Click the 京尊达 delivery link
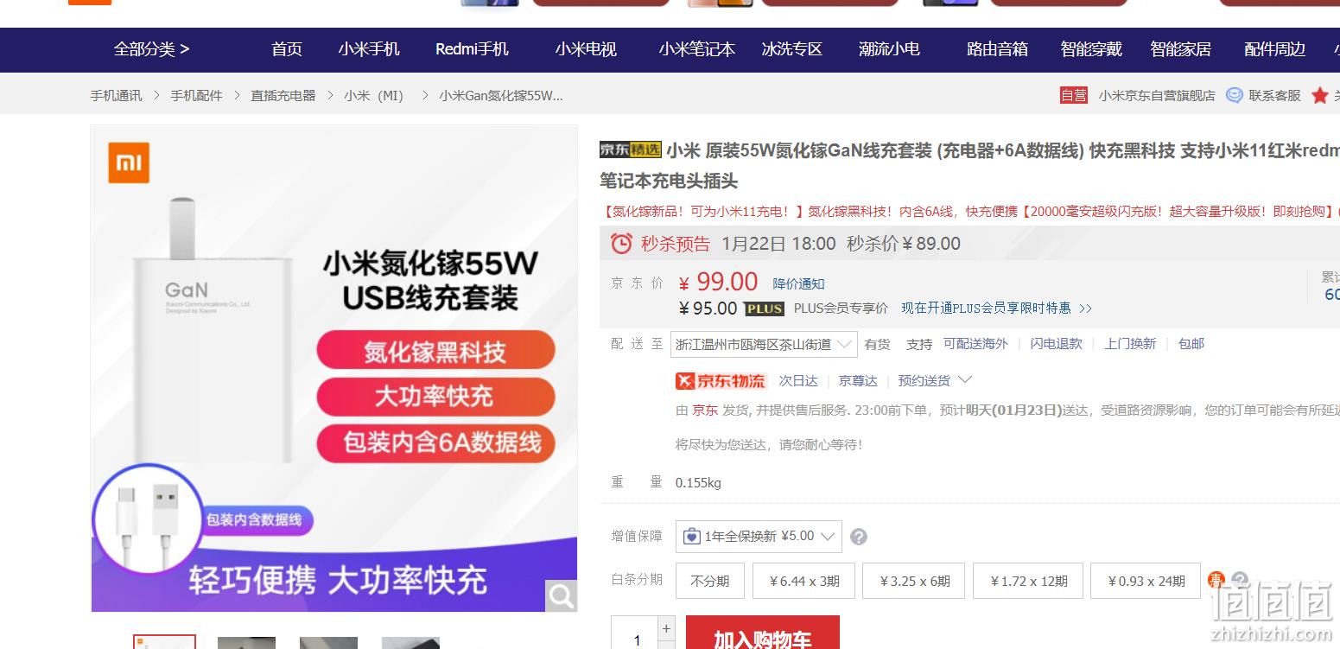Viewport: 1340px width, 649px height. [858, 381]
